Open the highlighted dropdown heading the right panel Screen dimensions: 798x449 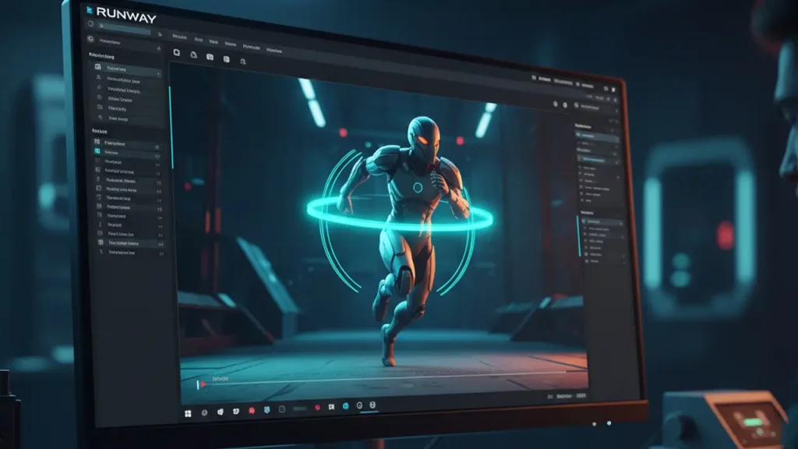pos(597,137)
